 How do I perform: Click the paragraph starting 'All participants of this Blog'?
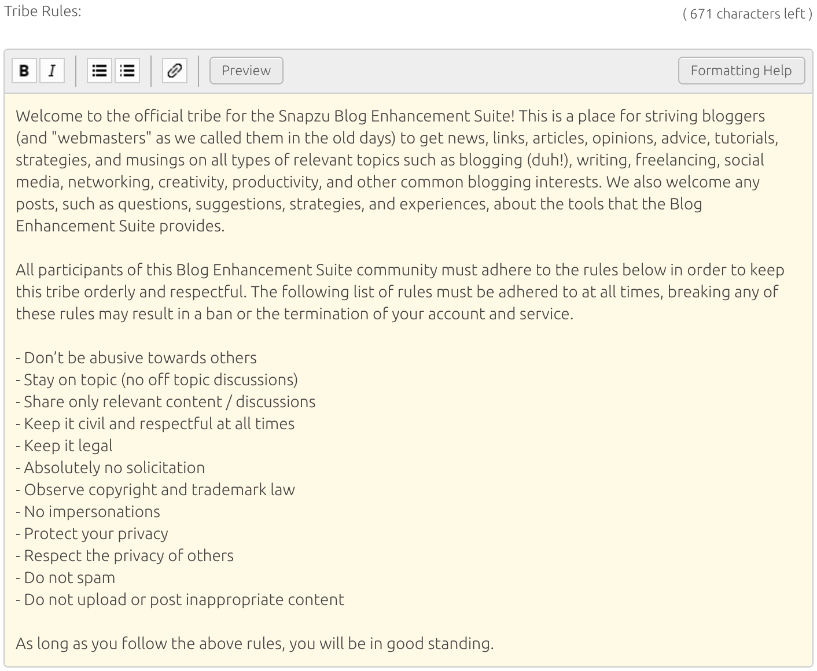click(400, 292)
